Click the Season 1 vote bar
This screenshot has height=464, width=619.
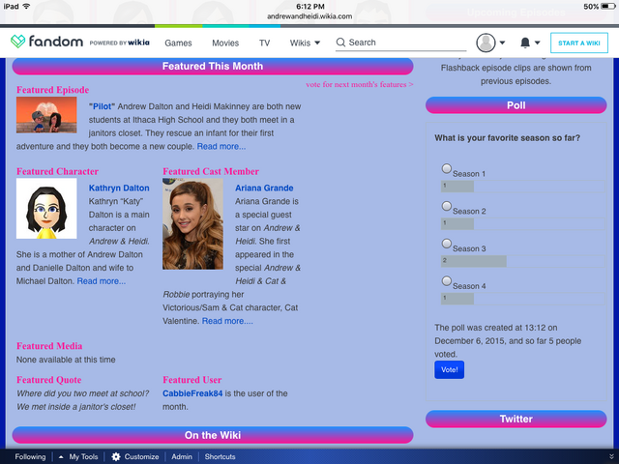pos(522,187)
